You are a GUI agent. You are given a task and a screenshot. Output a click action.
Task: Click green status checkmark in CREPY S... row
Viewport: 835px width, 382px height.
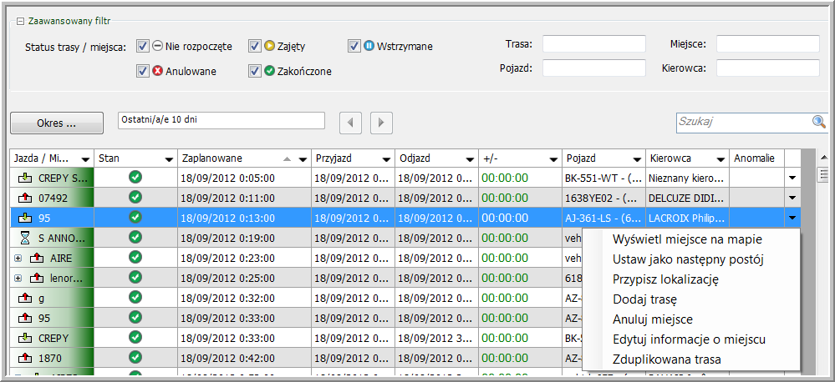pyautogui.click(x=135, y=177)
